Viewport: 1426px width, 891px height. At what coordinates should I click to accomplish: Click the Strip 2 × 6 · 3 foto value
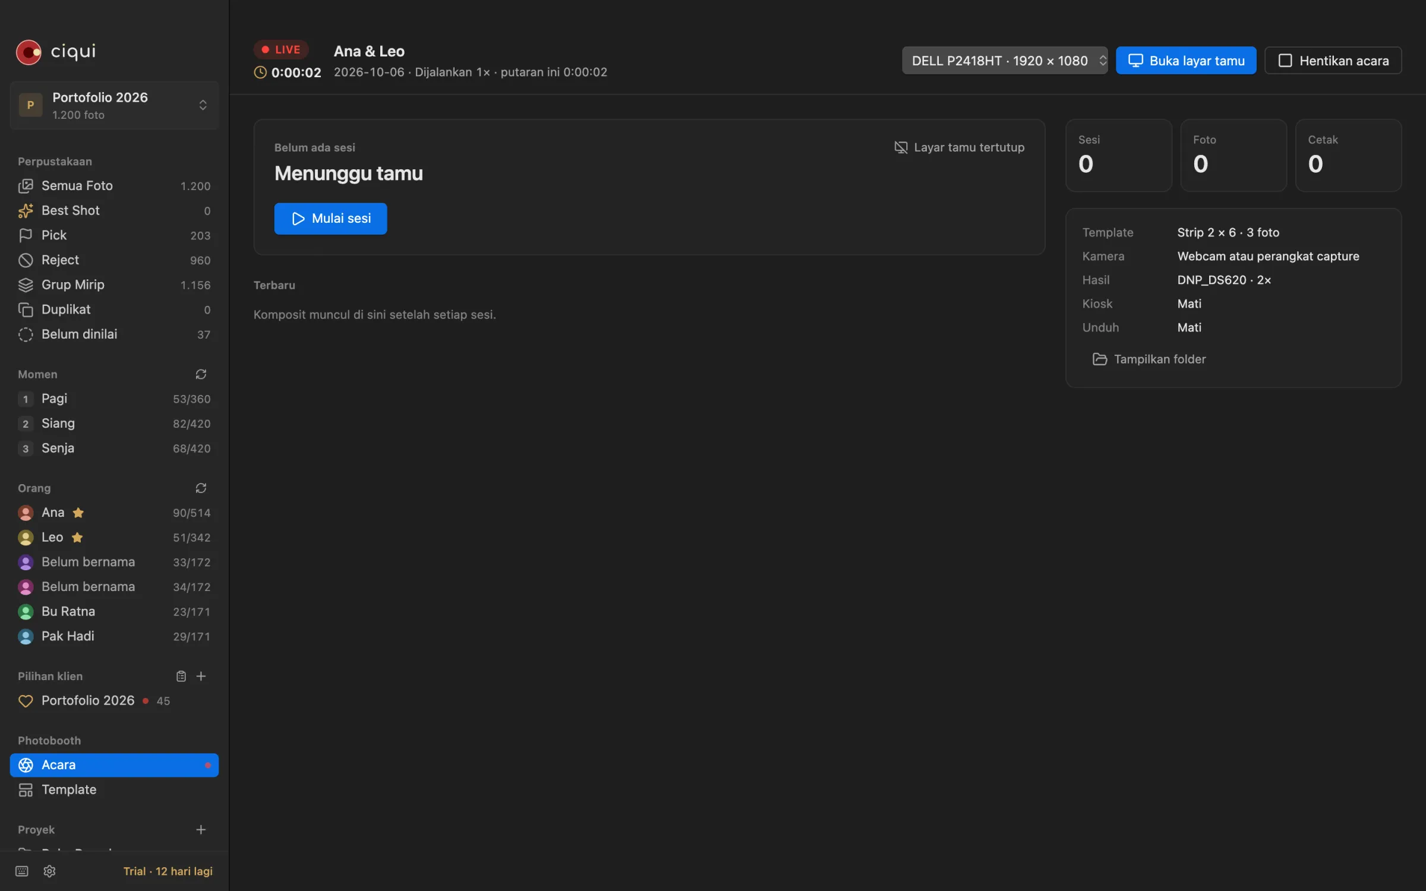[1228, 233]
